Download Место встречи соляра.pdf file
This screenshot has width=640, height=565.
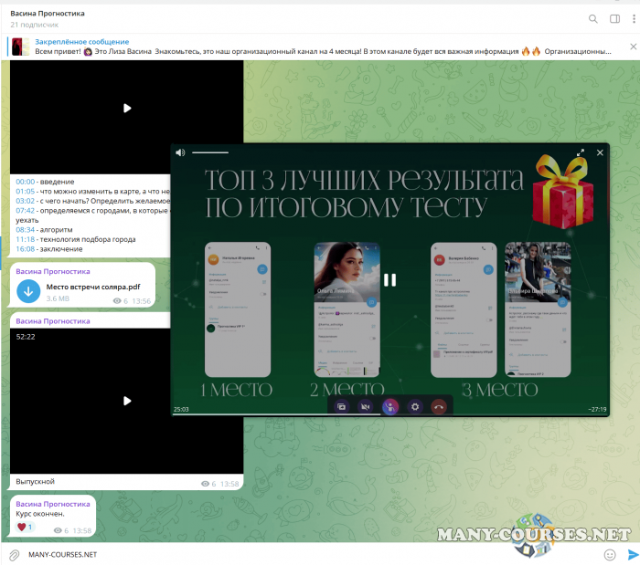pyautogui.click(x=28, y=291)
